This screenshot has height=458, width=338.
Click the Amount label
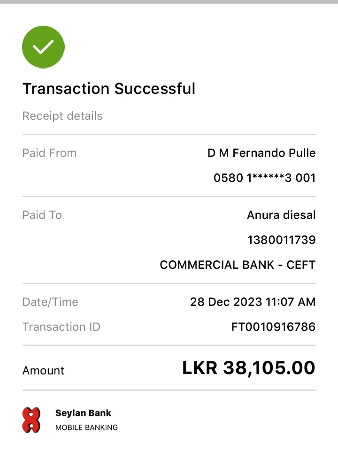tap(43, 371)
